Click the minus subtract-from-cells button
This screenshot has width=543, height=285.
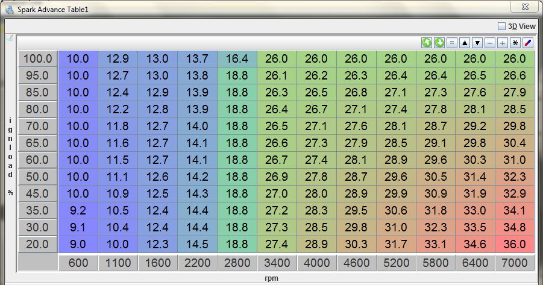point(490,43)
